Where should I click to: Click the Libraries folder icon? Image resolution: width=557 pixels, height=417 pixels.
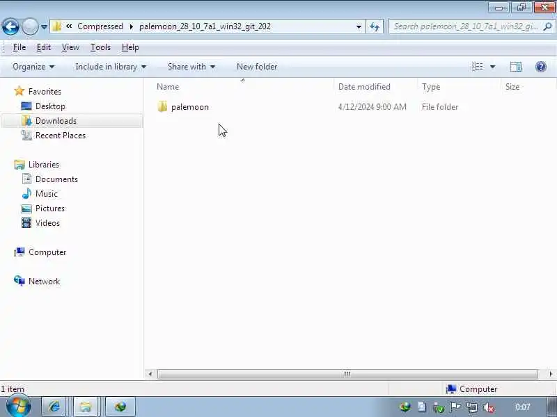tap(19, 165)
